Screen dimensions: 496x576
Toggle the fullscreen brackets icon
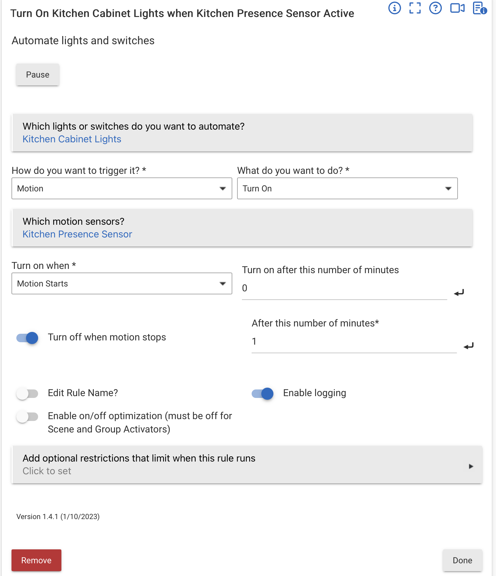415,8
